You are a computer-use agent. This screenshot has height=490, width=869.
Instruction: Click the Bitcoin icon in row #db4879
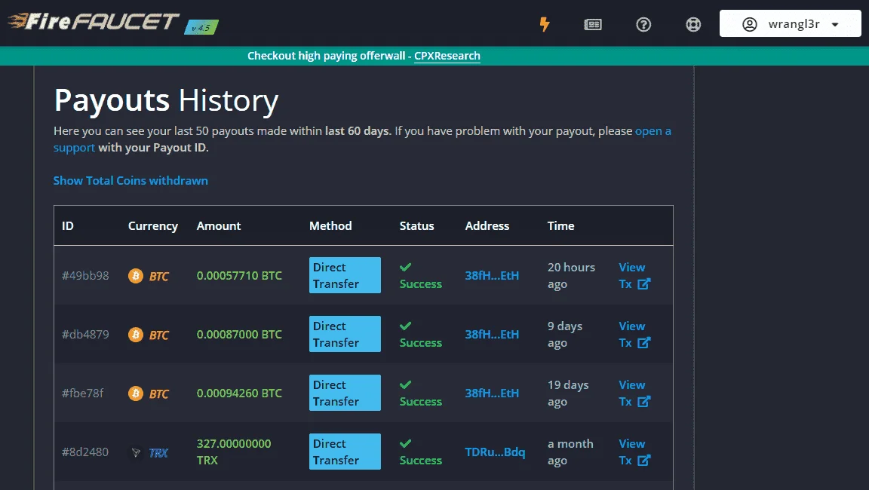pyautogui.click(x=136, y=335)
